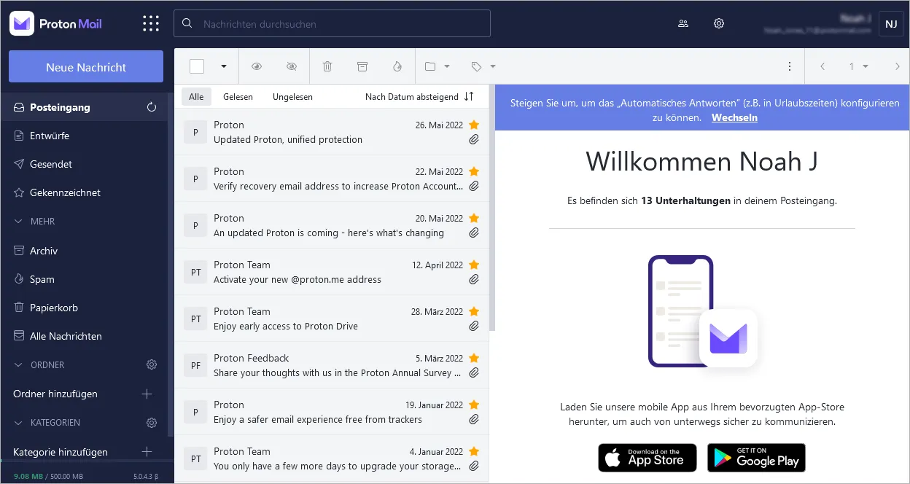Collapse the MEHR section in the sidebar
This screenshot has width=910, height=484.
point(17,221)
